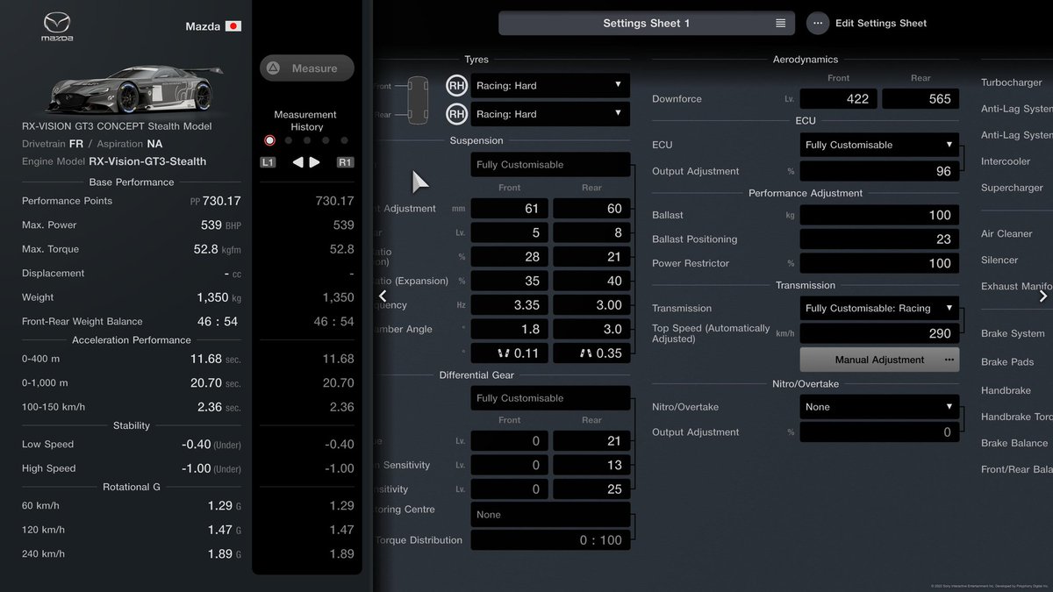
Task: Click the Japan flag next to Mazda
Action: click(233, 26)
